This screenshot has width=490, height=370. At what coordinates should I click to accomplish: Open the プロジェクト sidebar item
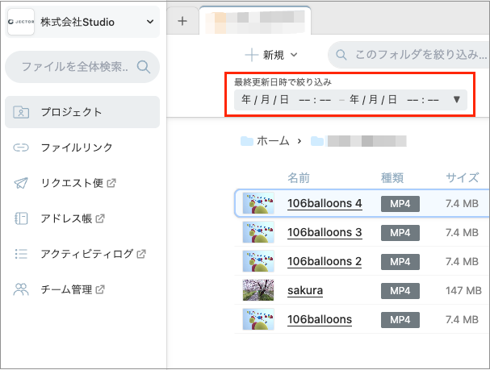point(82,112)
